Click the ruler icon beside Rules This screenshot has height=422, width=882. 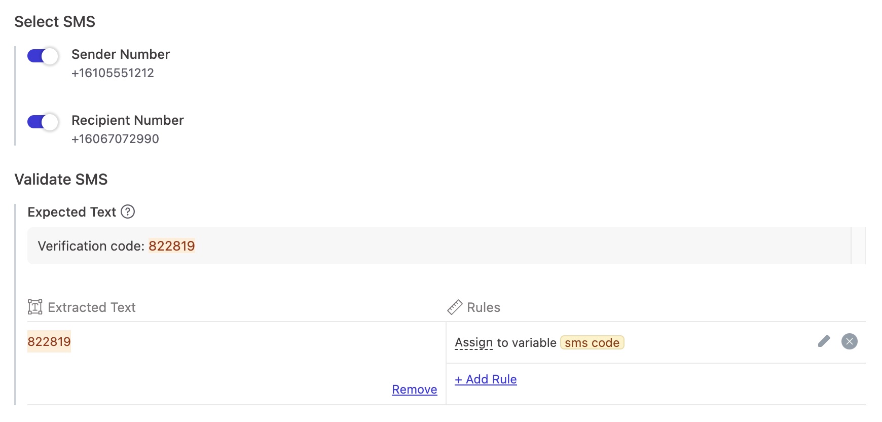pyautogui.click(x=455, y=307)
